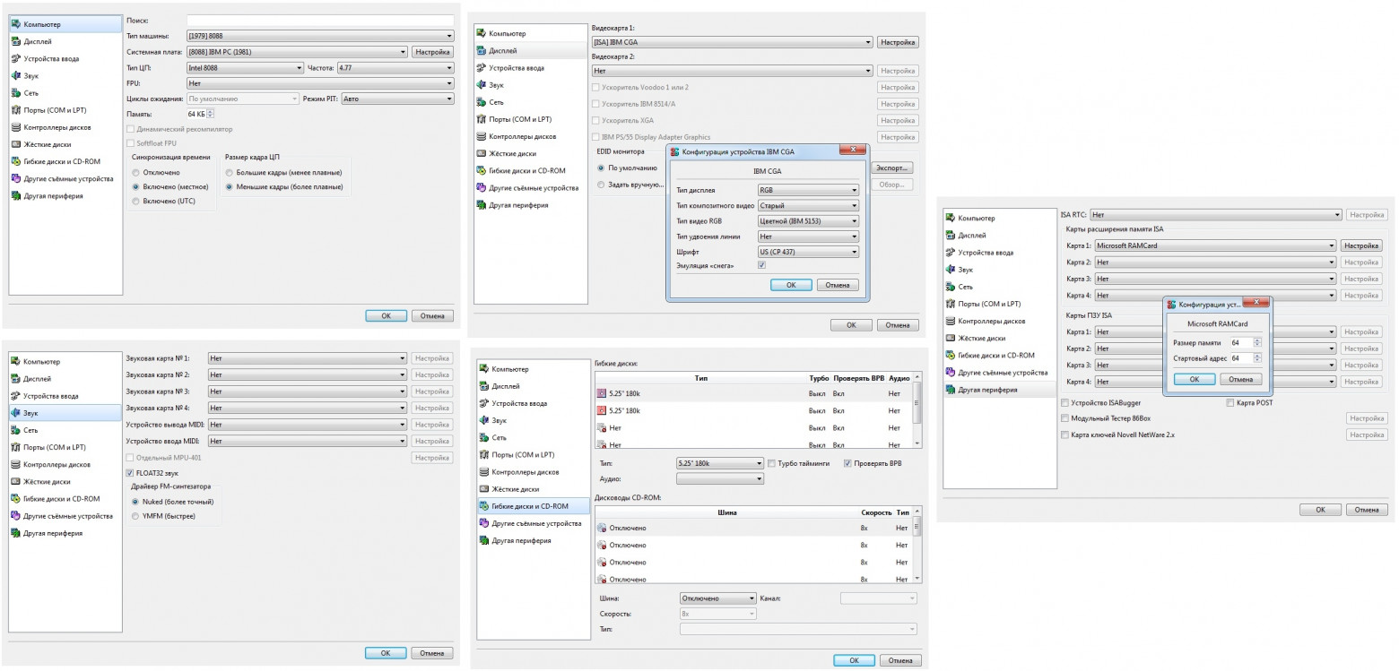The height and width of the screenshot is (671, 1399).
Task: Click the Экспорт... button
Action: [x=891, y=168]
